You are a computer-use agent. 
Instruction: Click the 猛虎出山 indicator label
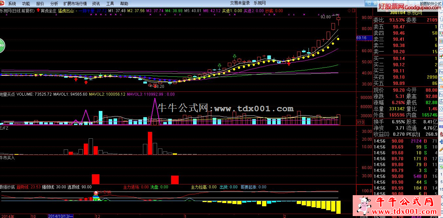point(67,11)
